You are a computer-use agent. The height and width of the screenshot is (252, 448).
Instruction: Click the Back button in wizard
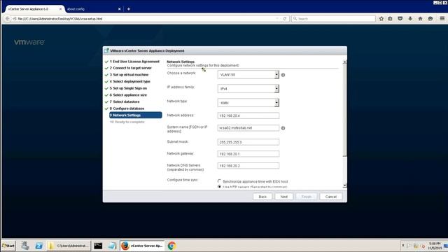pyautogui.click(x=262, y=197)
